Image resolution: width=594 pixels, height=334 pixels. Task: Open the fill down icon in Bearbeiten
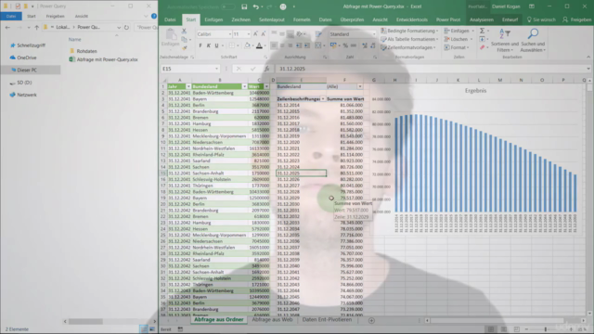pos(483,39)
